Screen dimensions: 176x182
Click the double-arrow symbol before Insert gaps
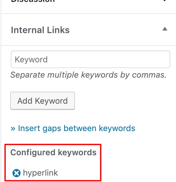click(x=13, y=129)
